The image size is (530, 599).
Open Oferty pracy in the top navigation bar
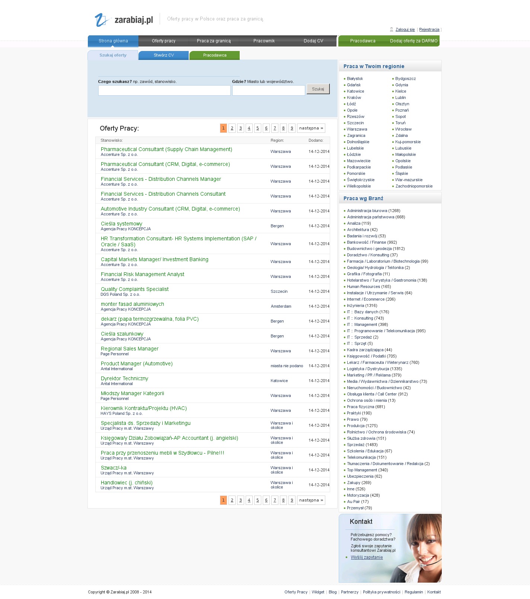coord(164,41)
